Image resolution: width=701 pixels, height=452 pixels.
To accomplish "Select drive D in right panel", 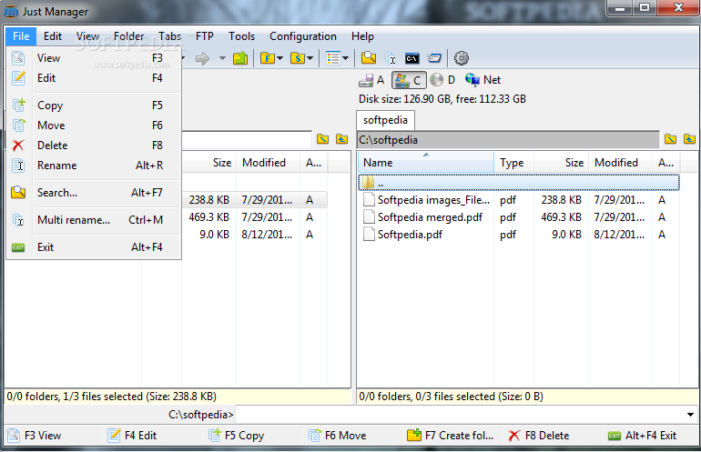I will click(x=442, y=80).
